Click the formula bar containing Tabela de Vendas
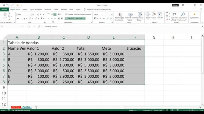The height and width of the screenshot is (114, 204). click(x=122, y=29)
